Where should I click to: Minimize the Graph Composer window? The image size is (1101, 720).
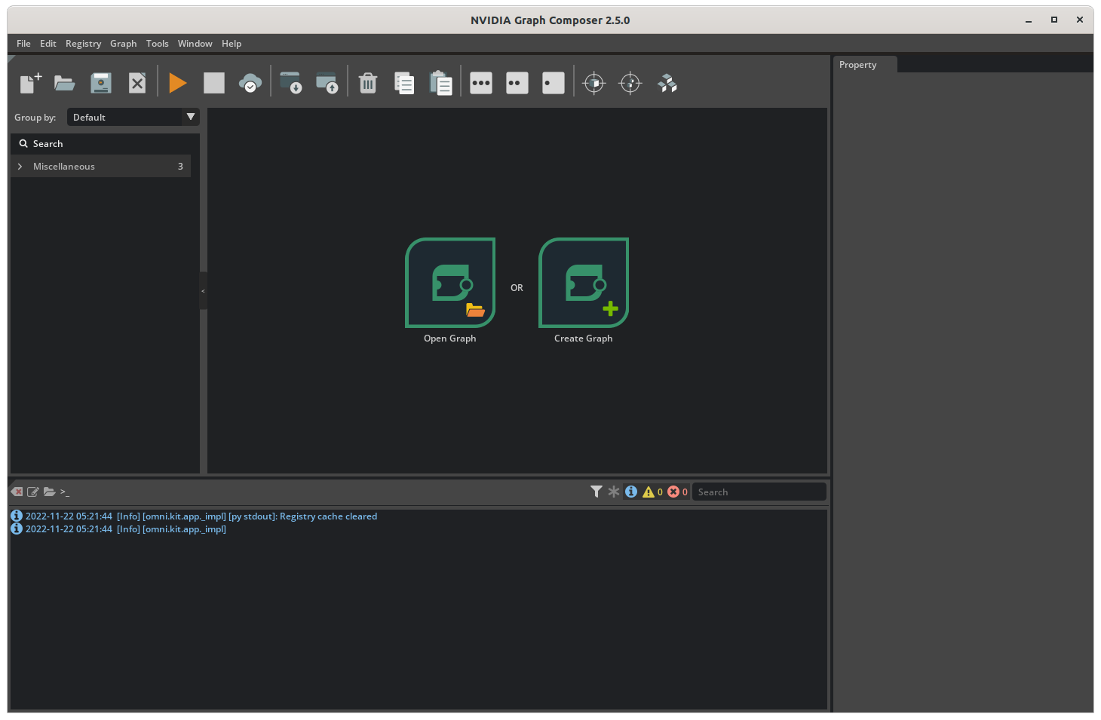coord(1029,20)
